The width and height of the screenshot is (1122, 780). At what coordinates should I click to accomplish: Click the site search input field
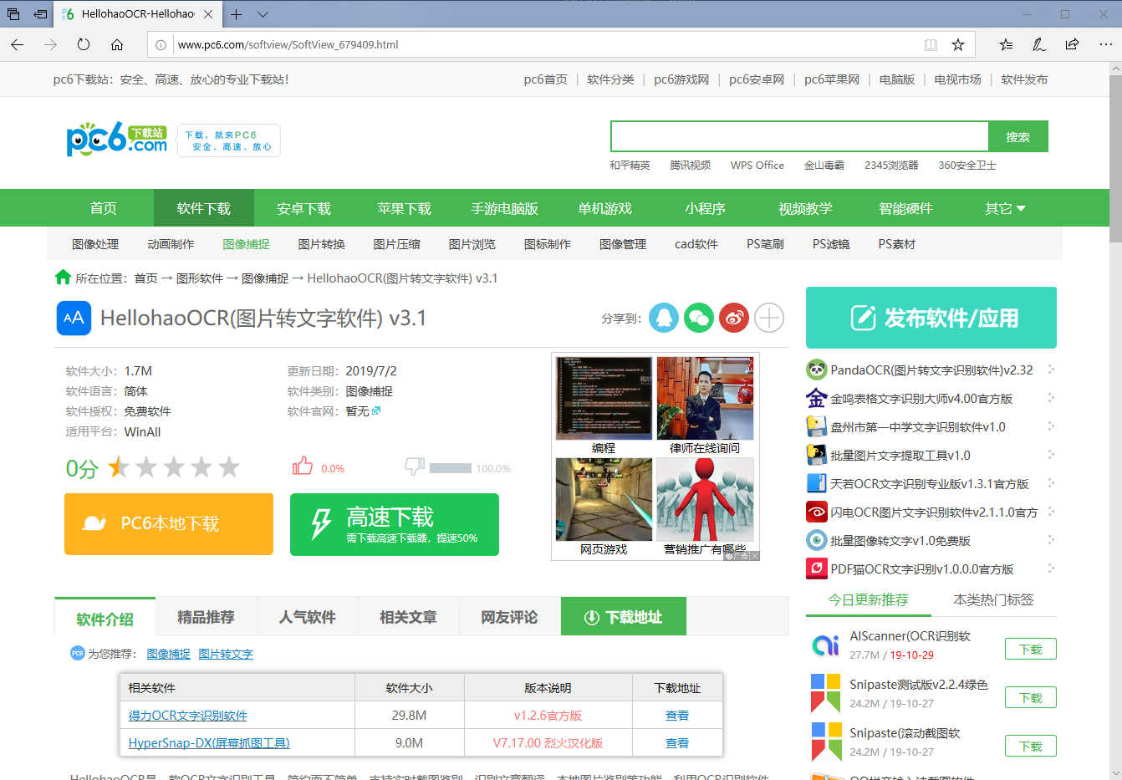click(799, 137)
